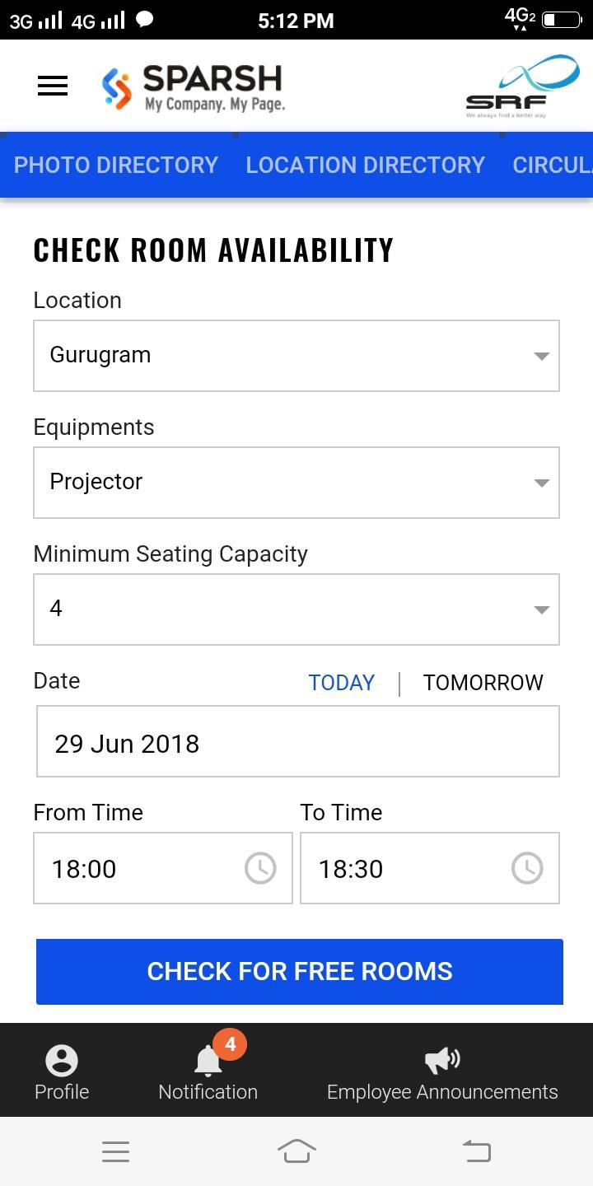This screenshot has height=1186, width=593.
Task: Select the TODAY date shortcut
Action: 342,683
